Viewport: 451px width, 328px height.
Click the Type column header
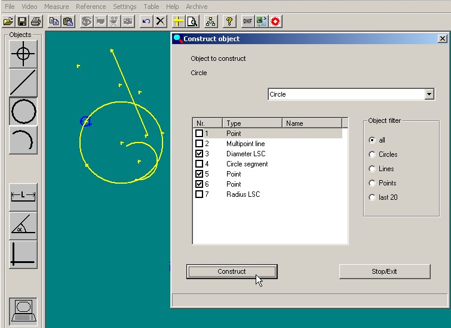[252, 123]
